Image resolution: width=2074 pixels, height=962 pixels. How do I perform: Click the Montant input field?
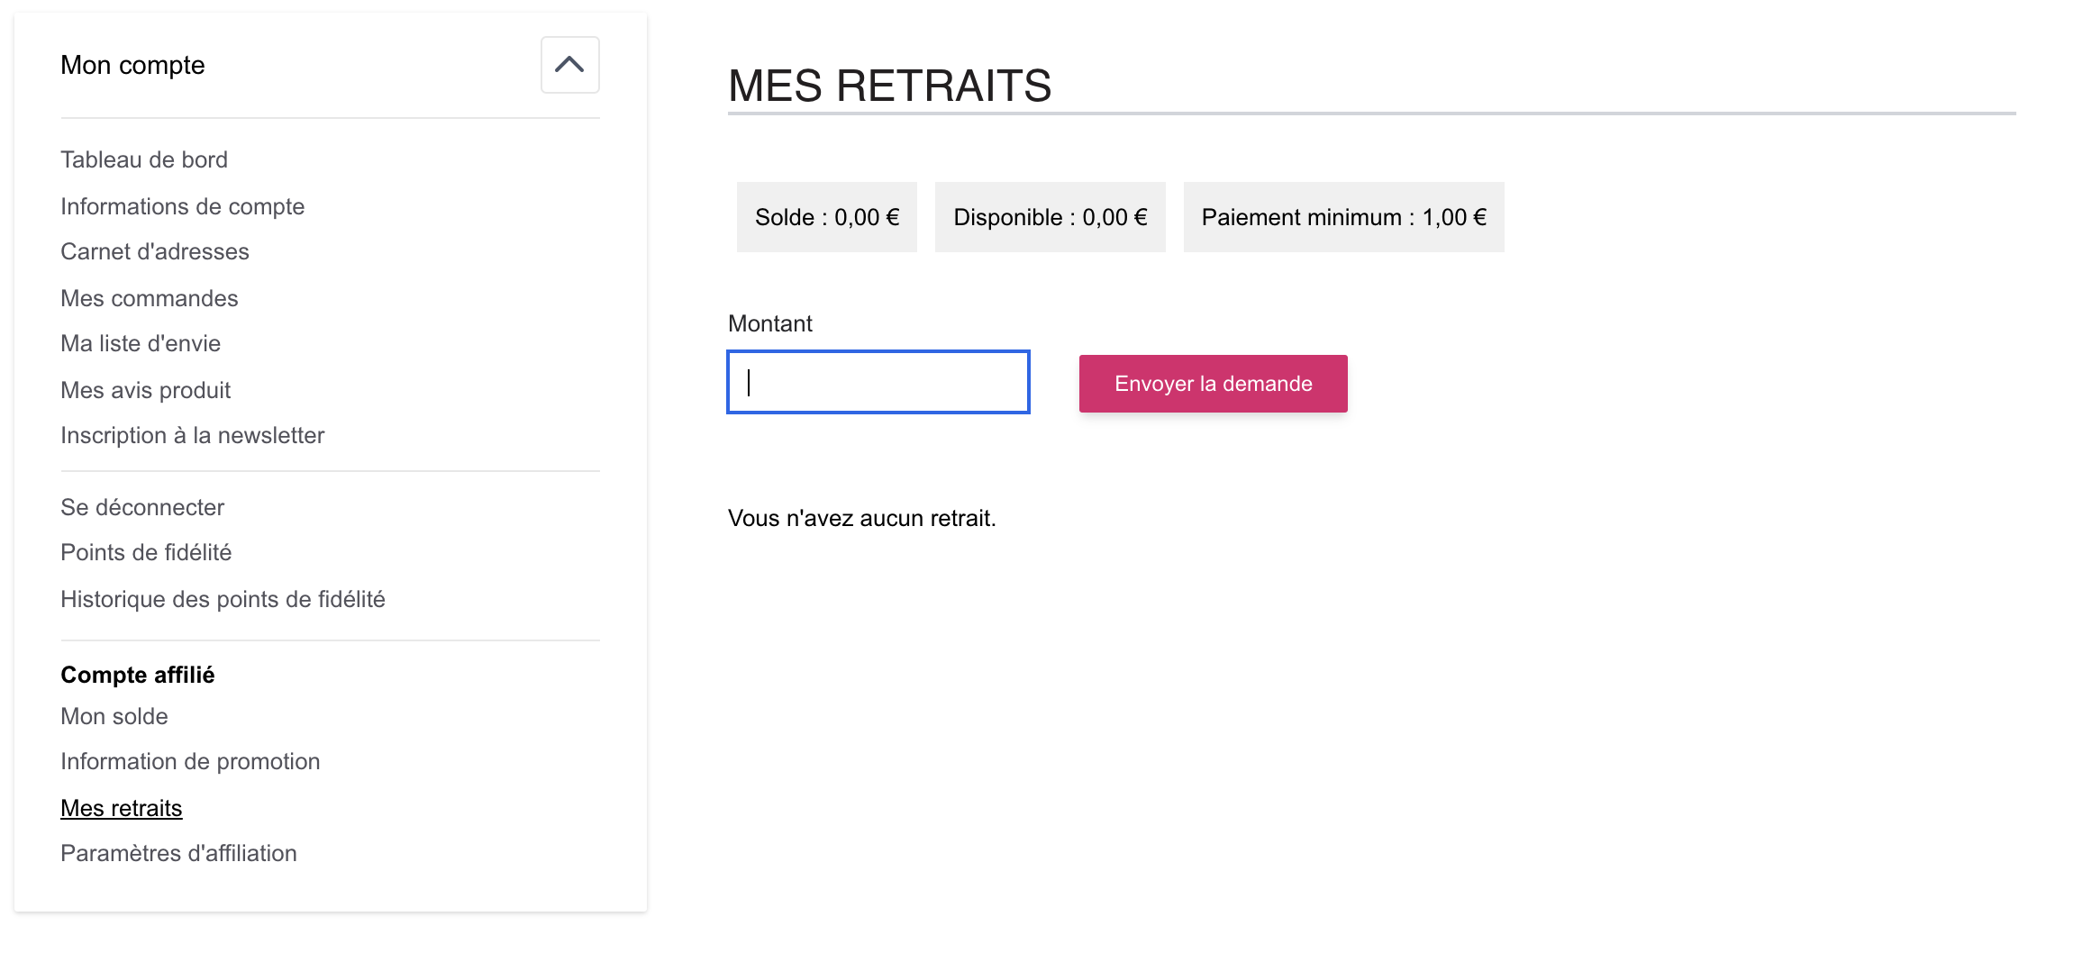[x=878, y=382]
